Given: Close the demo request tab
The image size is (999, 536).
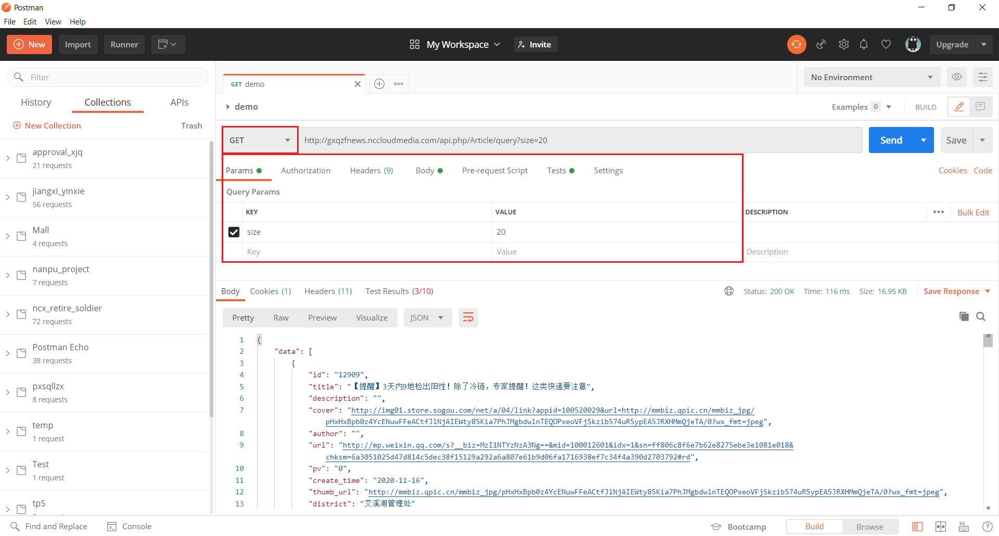Looking at the screenshot, I should [x=357, y=84].
